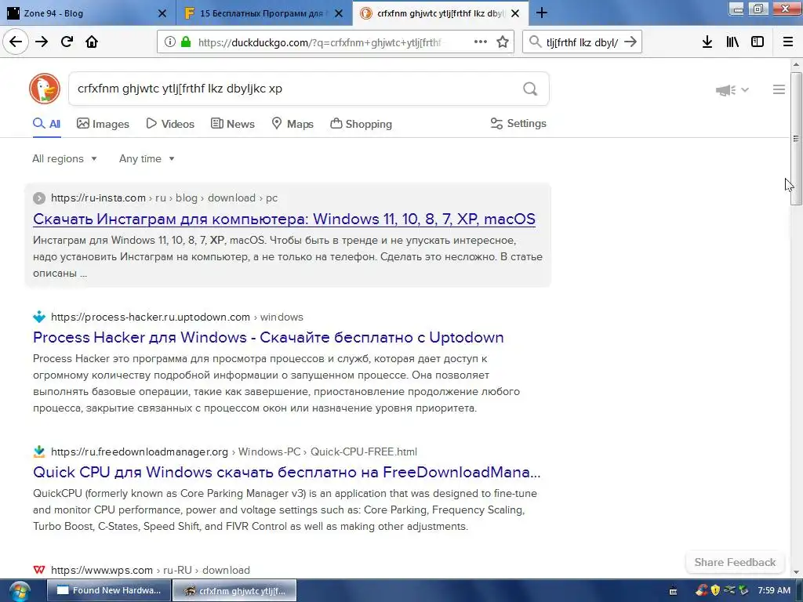
Task: Switch to 15 Бесплатных Программ tab
Action: coord(261,13)
